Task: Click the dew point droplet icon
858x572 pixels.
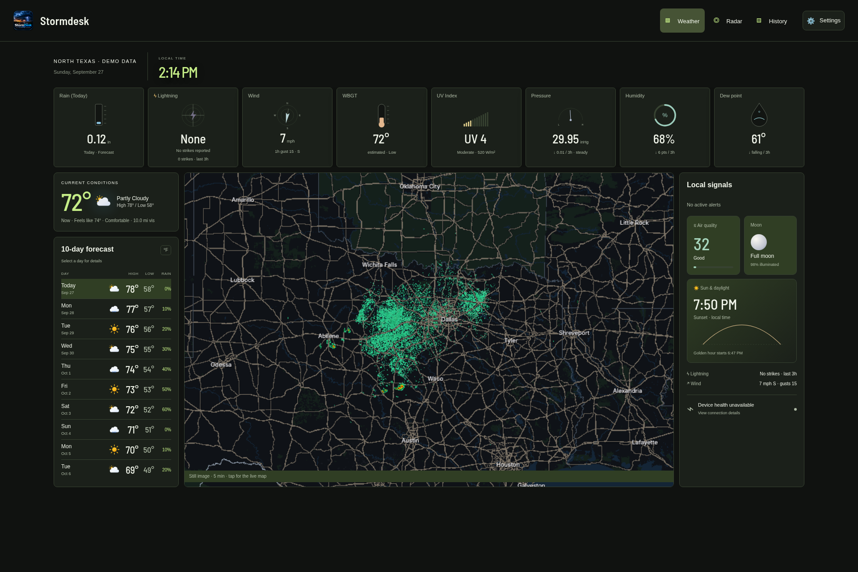Action: click(x=759, y=115)
